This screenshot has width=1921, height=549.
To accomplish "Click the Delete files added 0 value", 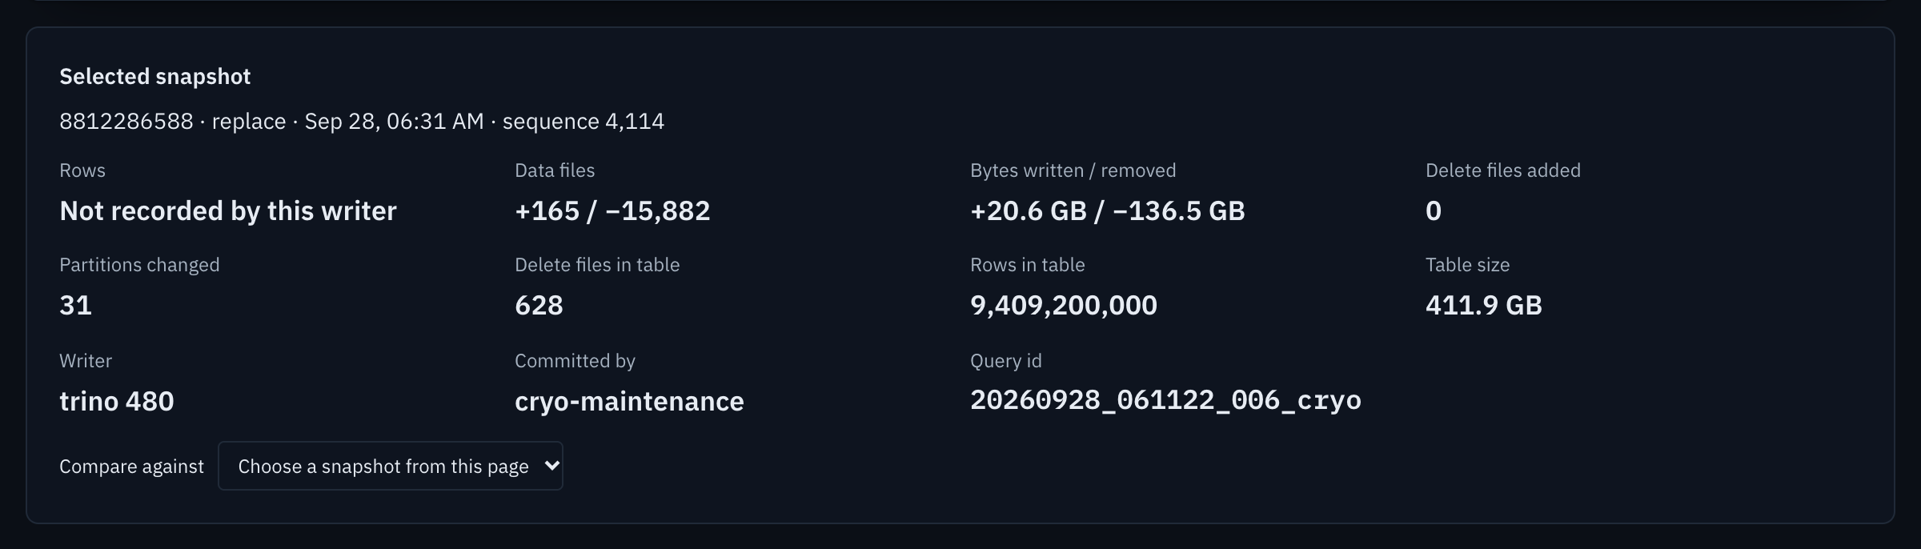I will (1434, 210).
